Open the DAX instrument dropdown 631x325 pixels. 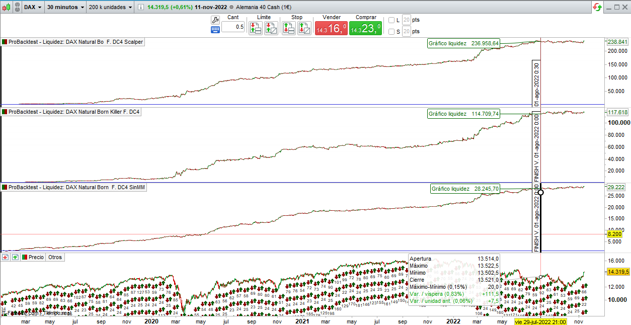click(33, 8)
